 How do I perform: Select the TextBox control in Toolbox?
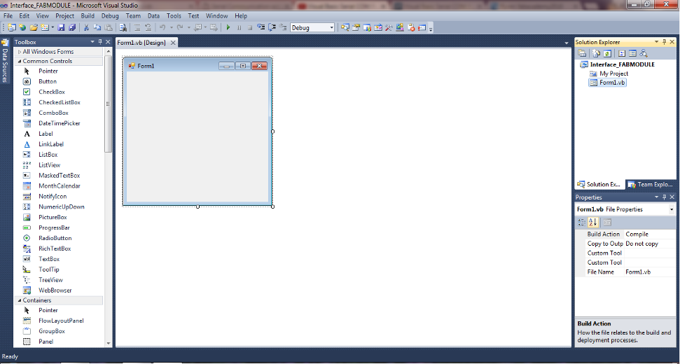[x=49, y=259]
